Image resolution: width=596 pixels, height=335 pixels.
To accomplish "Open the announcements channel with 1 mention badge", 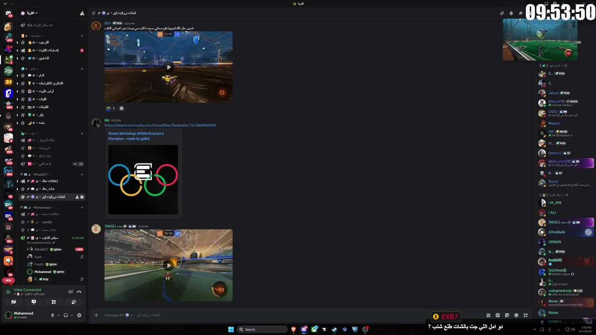I will point(52,50).
